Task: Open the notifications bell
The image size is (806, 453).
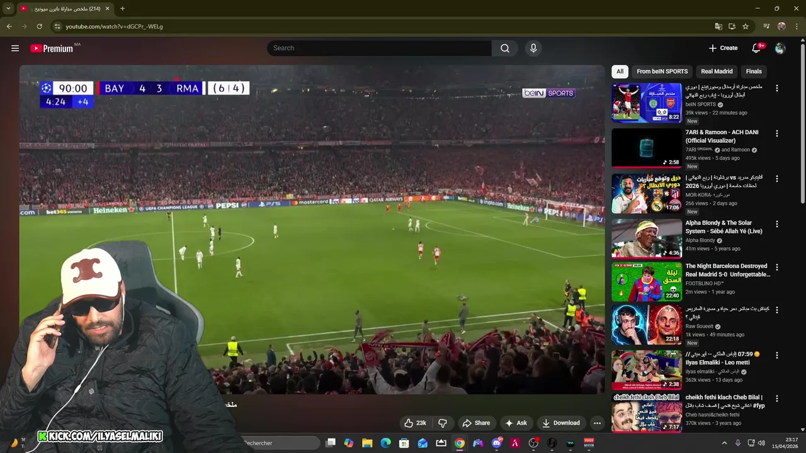Action: (756, 48)
